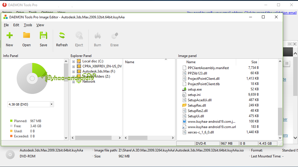The width and height of the screenshot is (298, 167).
Task: Click the Explorer file list horizontal scrollbar thumb
Action: point(138,138)
